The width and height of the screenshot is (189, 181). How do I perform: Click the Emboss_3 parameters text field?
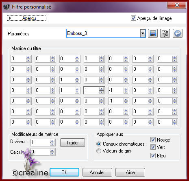click(103, 33)
